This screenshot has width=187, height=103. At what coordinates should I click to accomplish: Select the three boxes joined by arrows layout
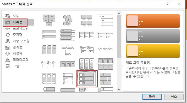68,64
